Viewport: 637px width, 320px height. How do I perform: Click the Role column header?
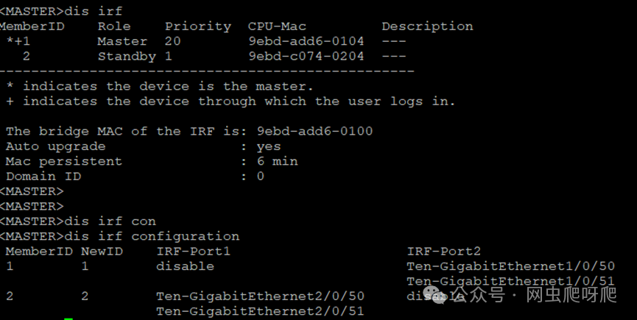pos(113,26)
